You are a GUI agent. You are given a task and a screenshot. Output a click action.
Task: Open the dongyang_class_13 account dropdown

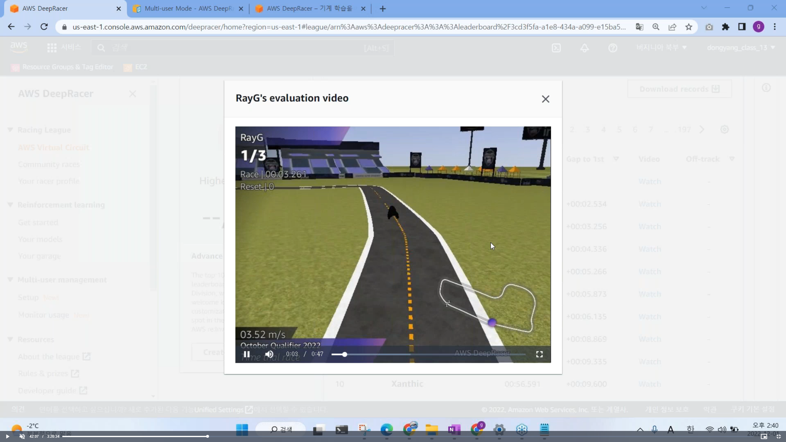tap(740, 48)
